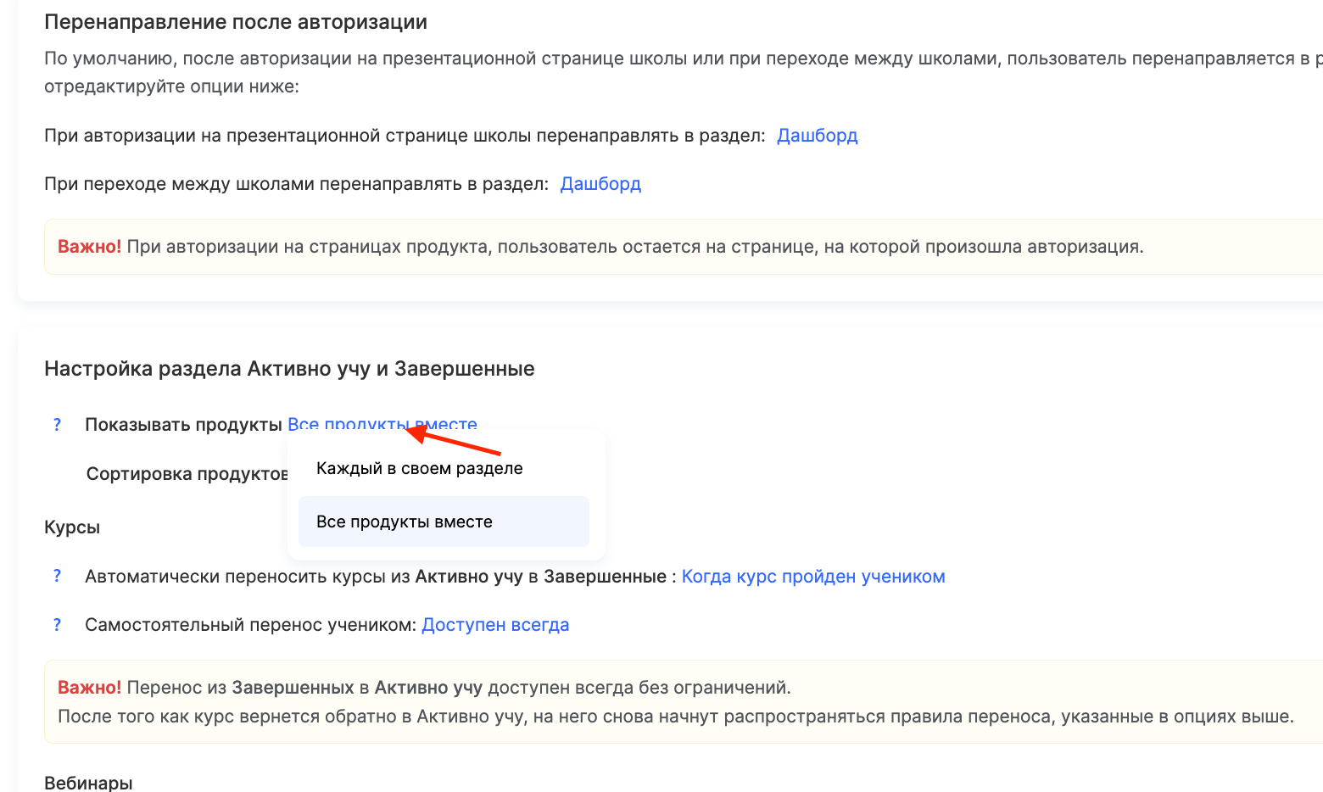Viewport: 1323px width, 792px height.
Task: Click the Курсы subheading
Action: click(72, 527)
